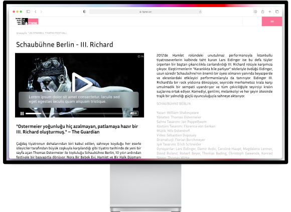Show the tab overview icon
Viewport: 291px width, 212px height.
tap(277, 12)
